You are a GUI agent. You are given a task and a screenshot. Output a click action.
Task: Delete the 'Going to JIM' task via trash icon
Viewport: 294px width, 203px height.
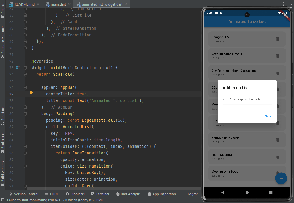coord(278,39)
